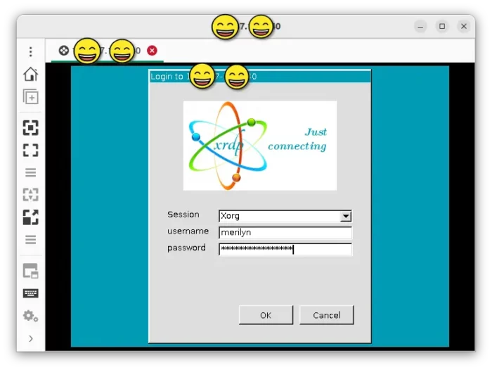
Task: Click the 'username' label text
Action: pyautogui.click(x=188, y=231)
